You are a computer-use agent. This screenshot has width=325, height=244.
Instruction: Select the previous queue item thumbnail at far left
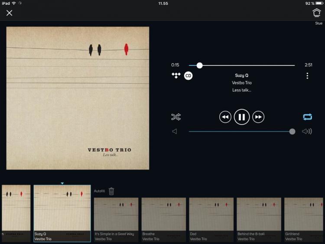pyautogui.click(x=16, y=213)
